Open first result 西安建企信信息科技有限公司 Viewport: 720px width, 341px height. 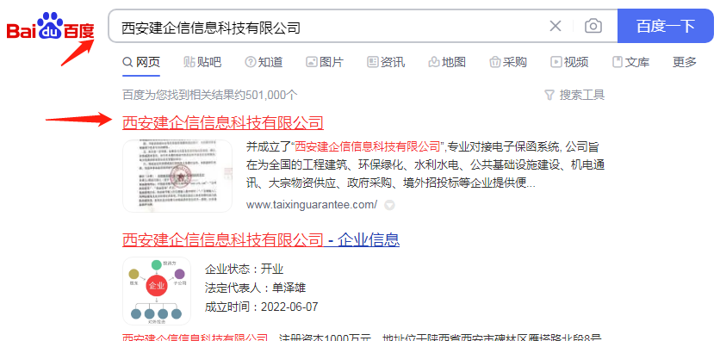click(223, 123)
